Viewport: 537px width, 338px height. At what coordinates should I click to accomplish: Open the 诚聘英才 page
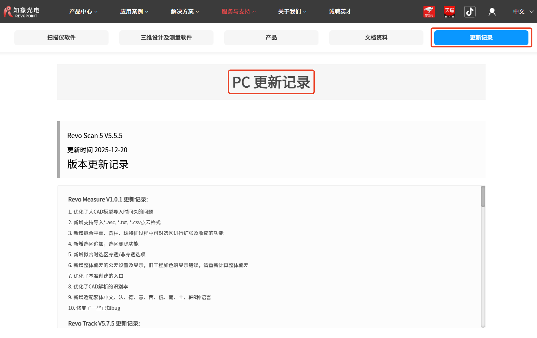click(340, 12)
